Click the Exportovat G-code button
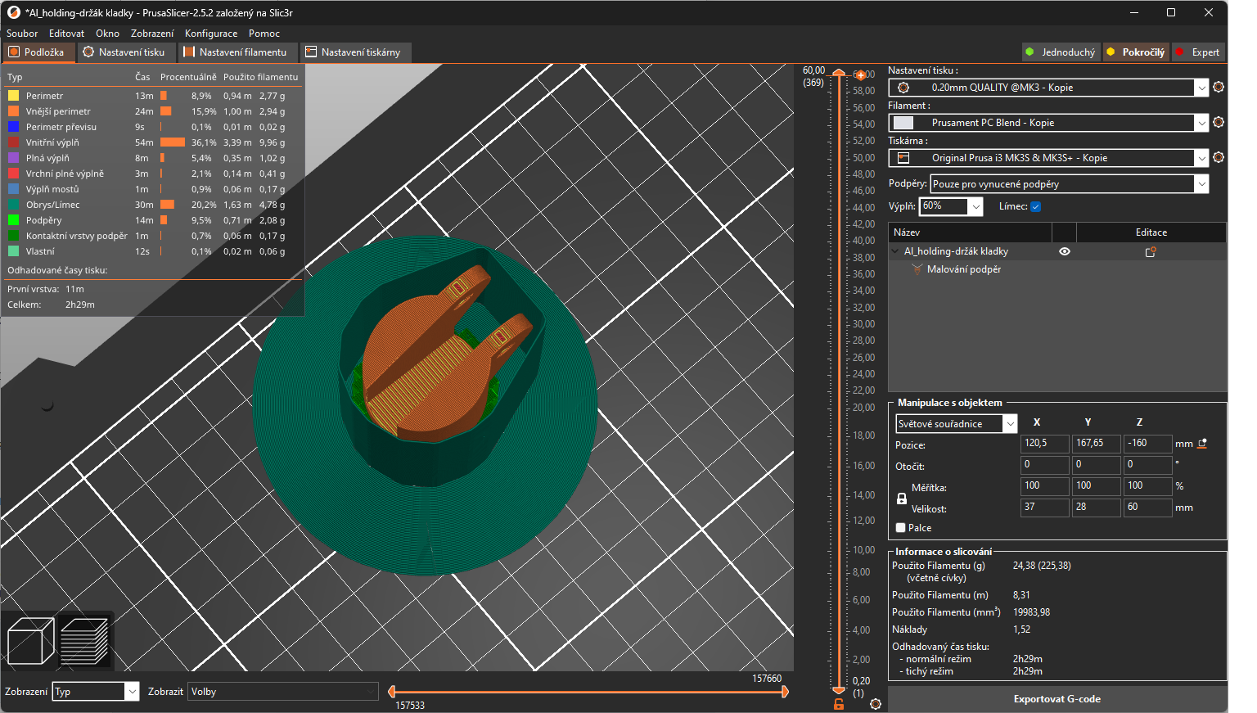 pyautogui.click(x=1057, y=699)
